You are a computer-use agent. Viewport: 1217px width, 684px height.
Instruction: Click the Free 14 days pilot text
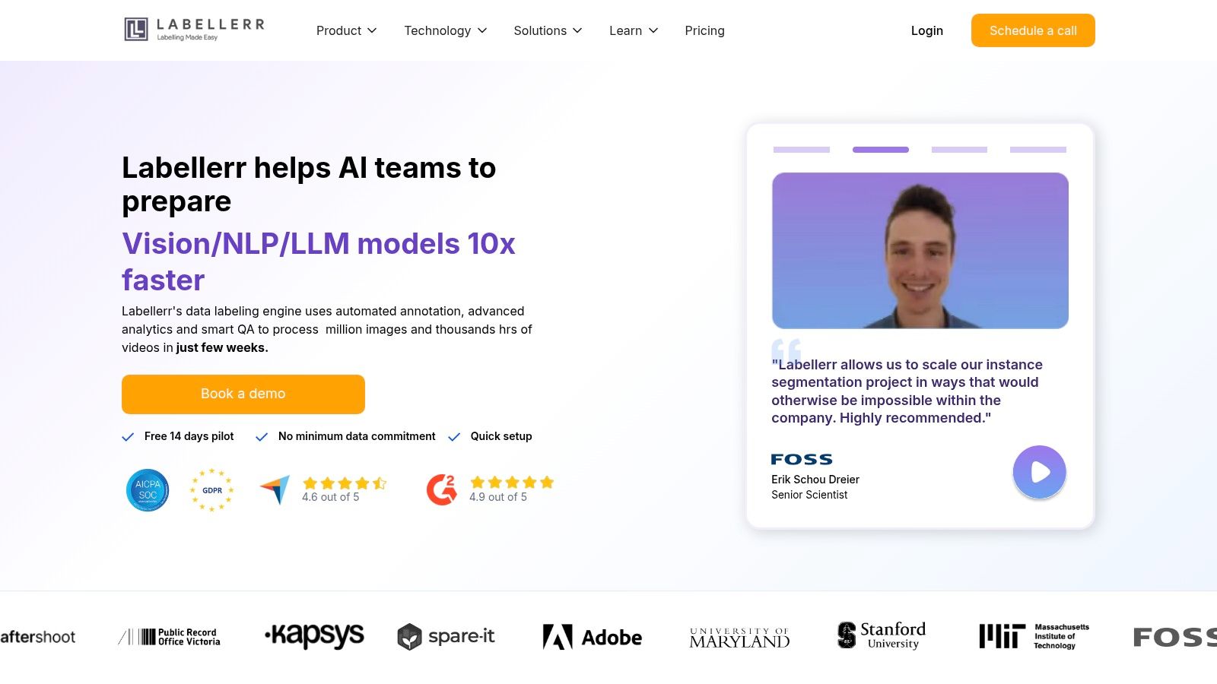189,436
